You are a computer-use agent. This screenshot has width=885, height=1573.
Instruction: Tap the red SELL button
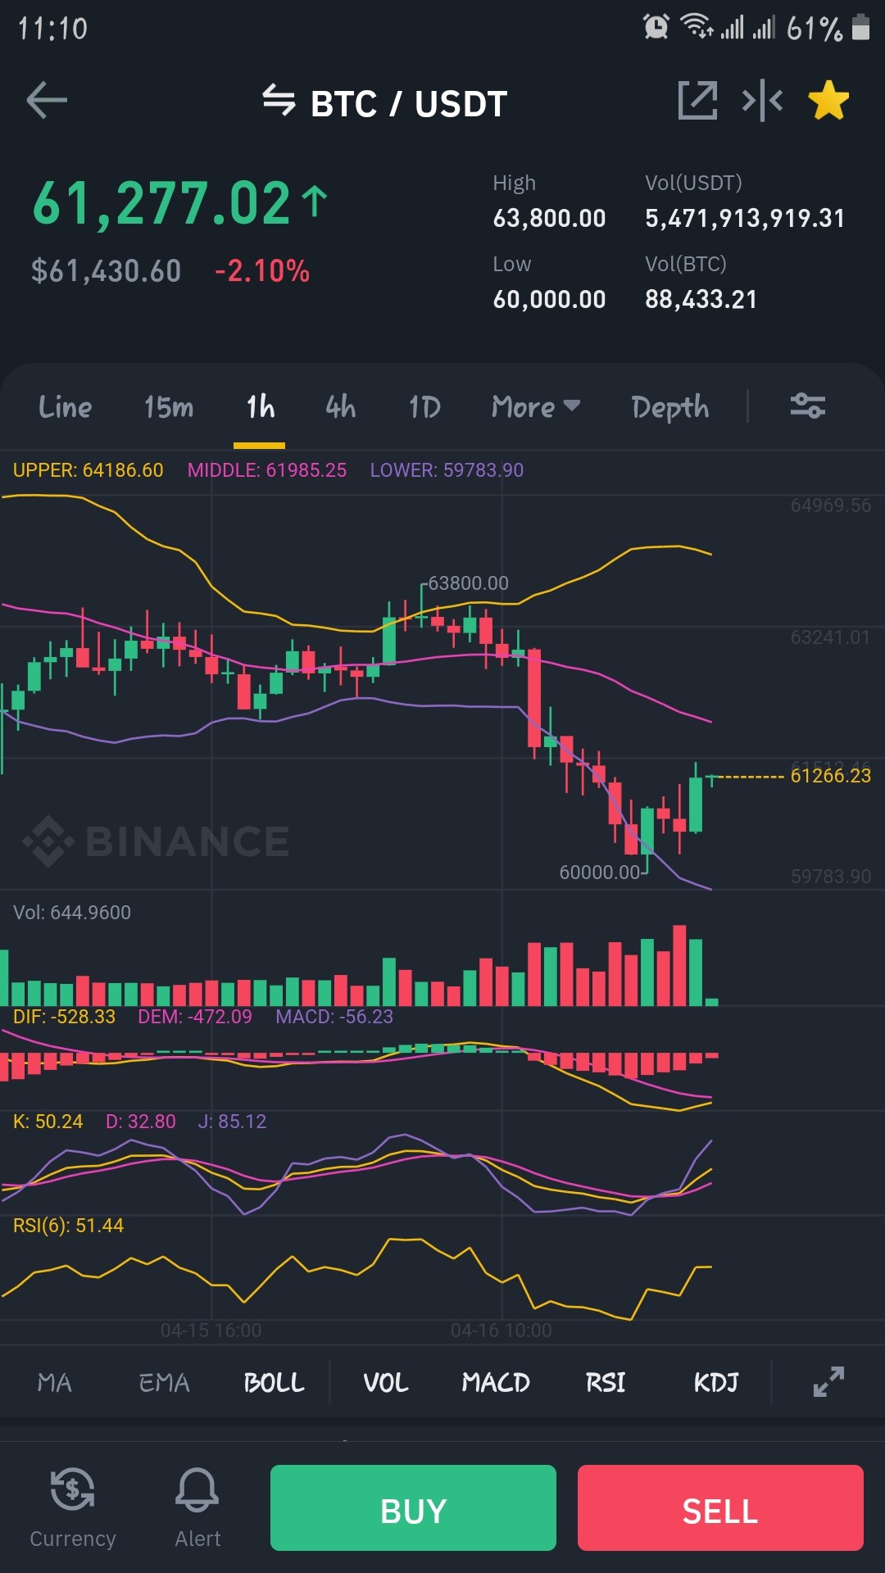pos(720,1507)
